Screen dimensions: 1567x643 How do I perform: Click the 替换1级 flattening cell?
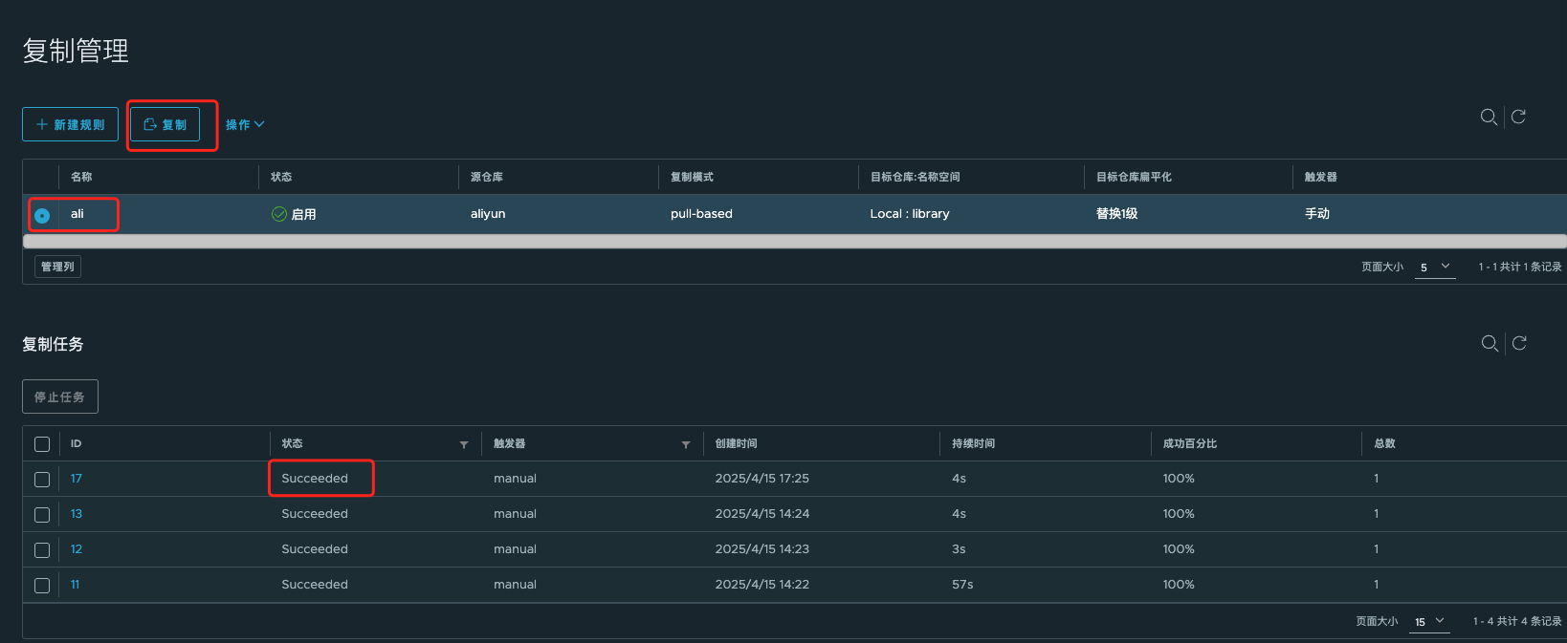1116,214
